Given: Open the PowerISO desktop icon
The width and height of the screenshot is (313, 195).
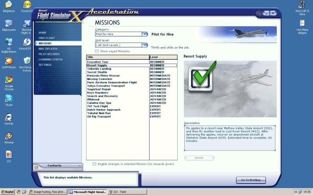Looking at the screenshot, I should click(x=27, y=6).
